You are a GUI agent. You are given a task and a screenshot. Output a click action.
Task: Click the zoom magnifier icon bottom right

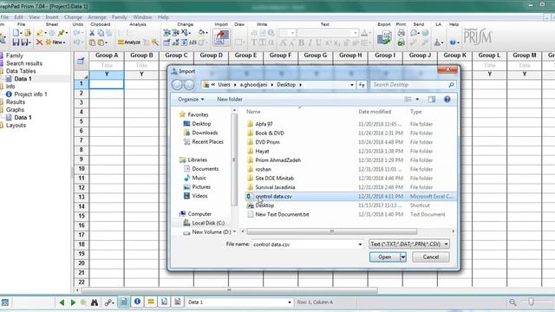pos(513,302)
